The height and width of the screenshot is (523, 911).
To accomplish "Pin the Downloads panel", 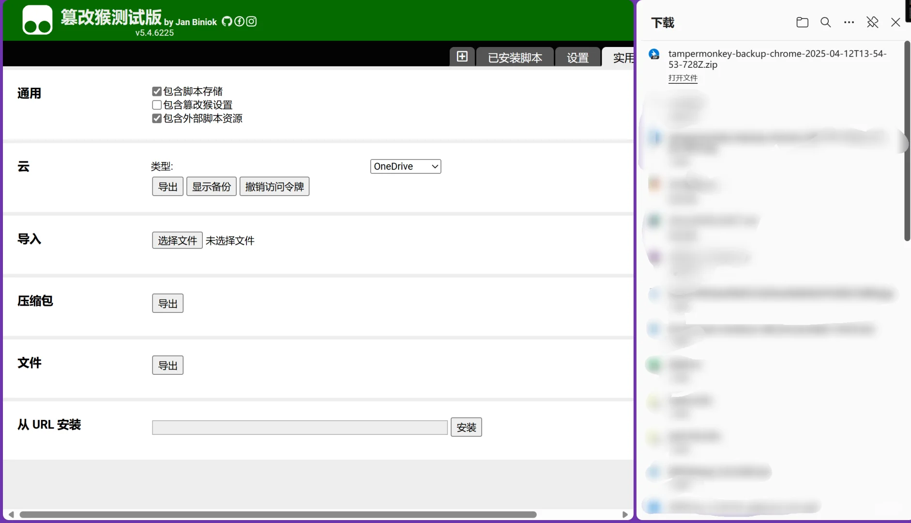I will click(872, 22).
